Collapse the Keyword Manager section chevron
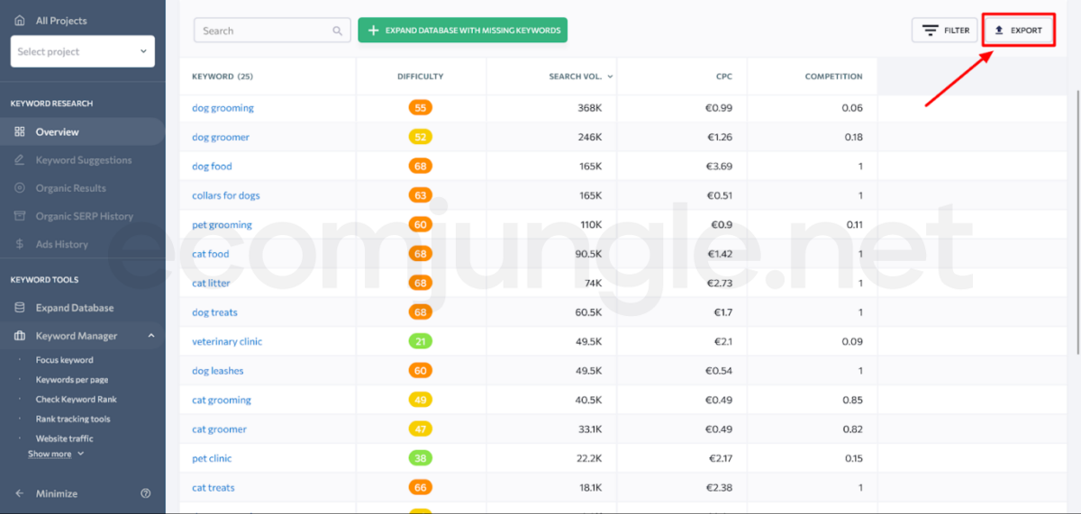1081x514 pixels. (x=150, y=336)
